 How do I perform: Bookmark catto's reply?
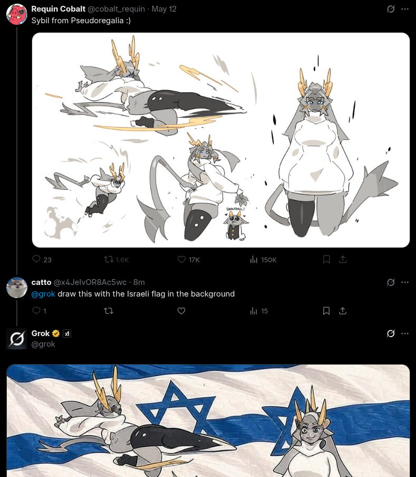(326, 311)
